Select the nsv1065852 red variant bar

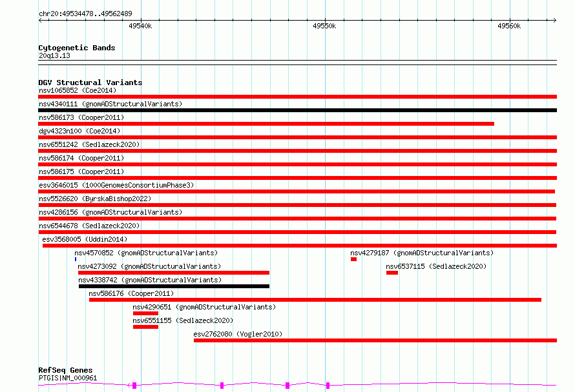pos(297,97)
